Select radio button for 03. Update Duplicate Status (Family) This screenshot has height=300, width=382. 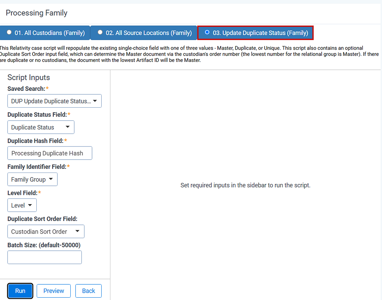pyautogui.click(x=207, y=32)
